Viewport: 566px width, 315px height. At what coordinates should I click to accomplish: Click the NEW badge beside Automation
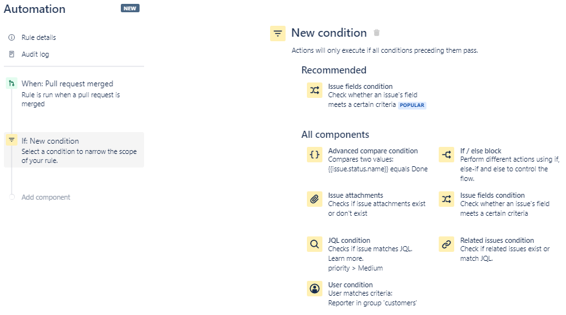[x=130, y=8]
